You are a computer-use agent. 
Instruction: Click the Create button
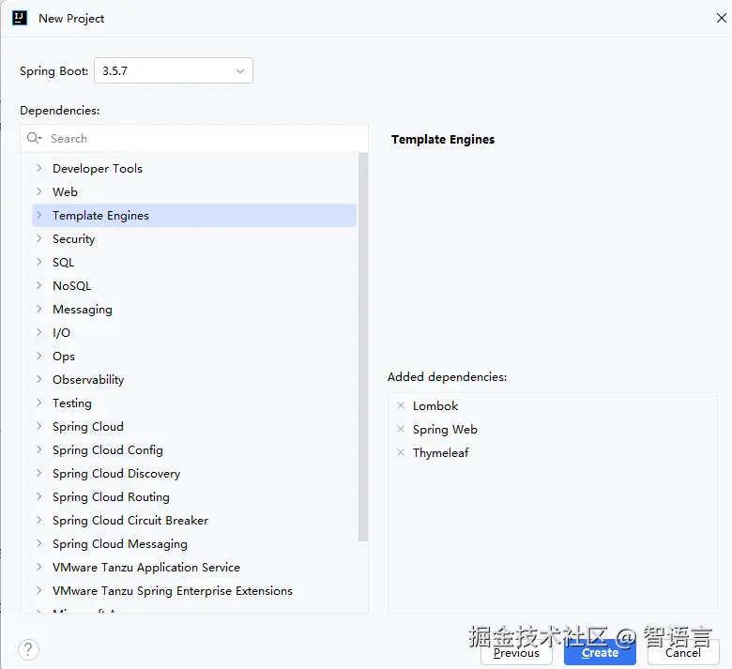(x=600, y=652)
